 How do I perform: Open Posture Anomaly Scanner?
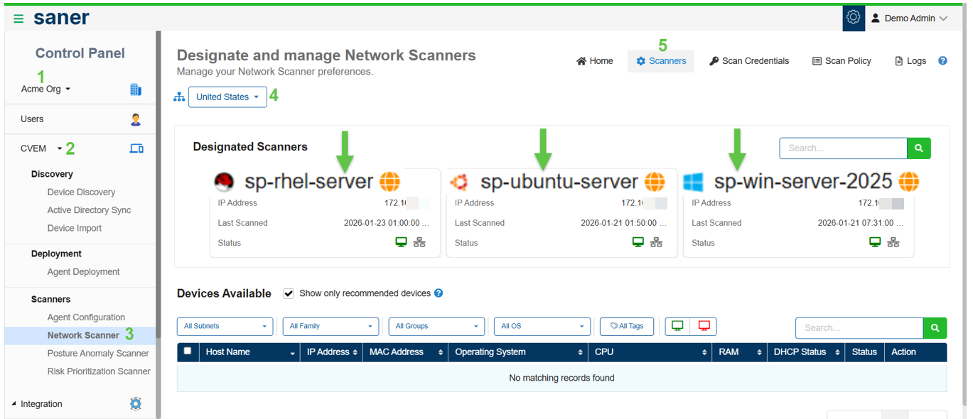(x=98, y=353)
